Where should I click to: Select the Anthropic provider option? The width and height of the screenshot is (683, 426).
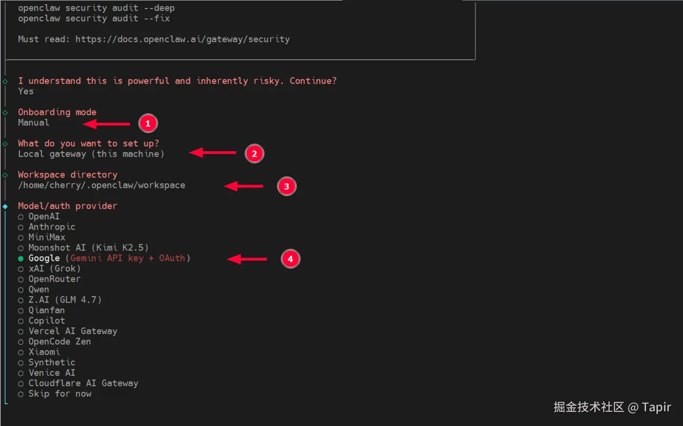[x=52, y=227]
